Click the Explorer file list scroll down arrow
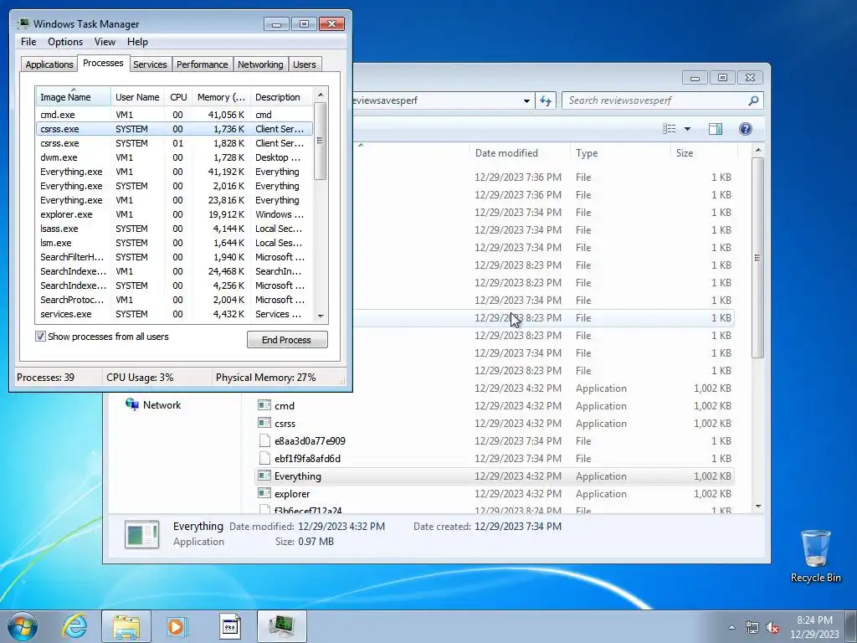Screen dimensions: 857x643 click(x=758, y=507)
